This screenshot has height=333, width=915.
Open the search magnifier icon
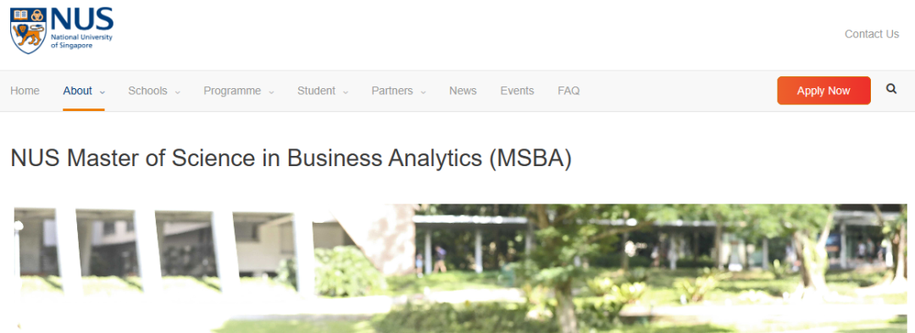891,89
